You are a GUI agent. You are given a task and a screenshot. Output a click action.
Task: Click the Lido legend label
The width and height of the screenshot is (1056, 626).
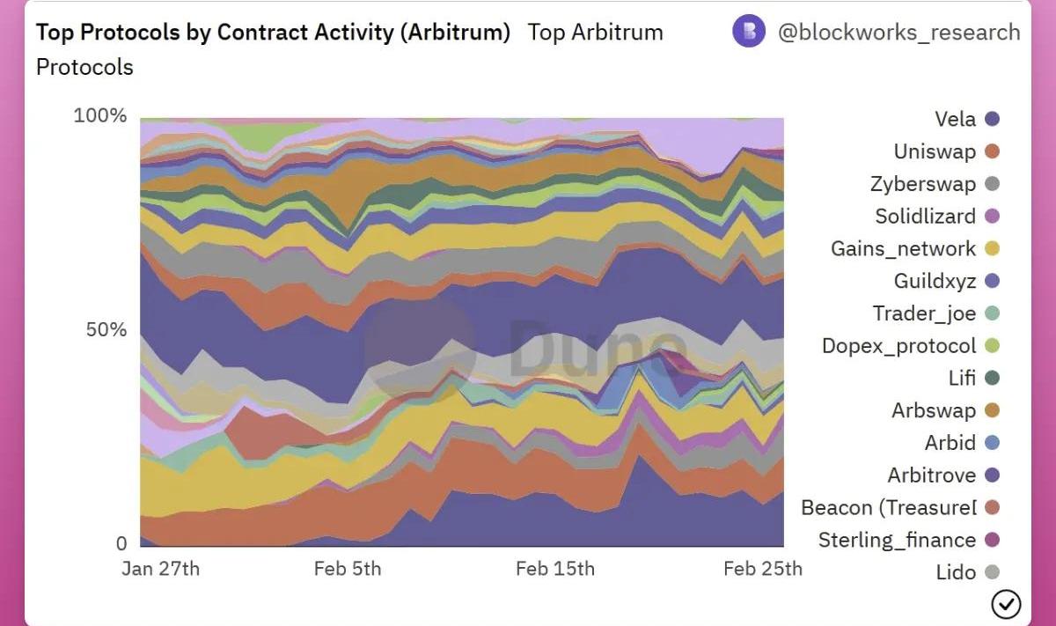click(956, 572)
